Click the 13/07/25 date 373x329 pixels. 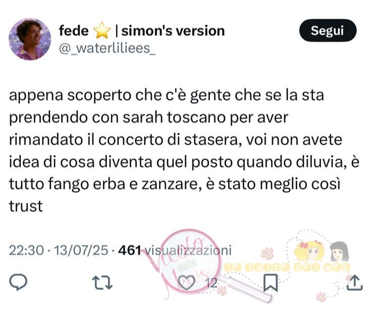(x=81, y=250)
